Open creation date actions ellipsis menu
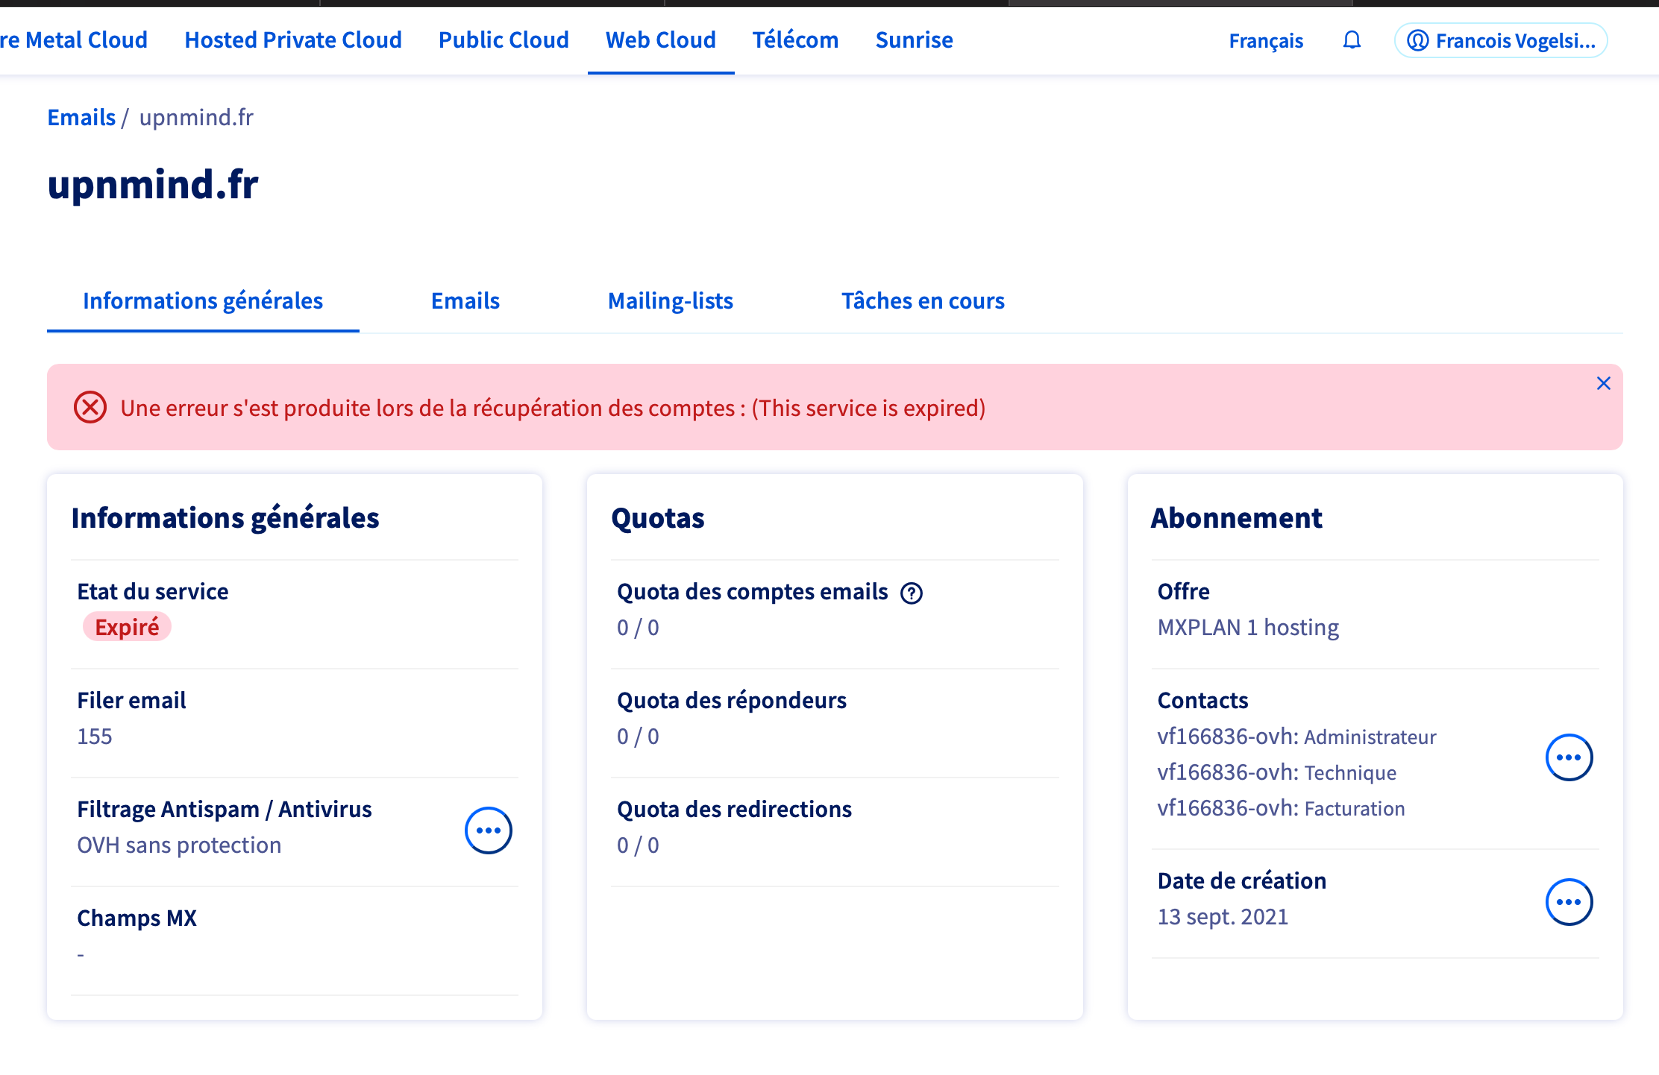The width and height of the screenshot is (1659, 1075). point(1568,902)
